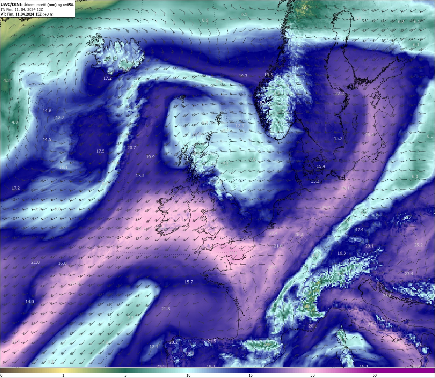Click the title line 'UWC/DINI: Úrkomumætti (mm) og uv850.'

[x=37, y=4]
